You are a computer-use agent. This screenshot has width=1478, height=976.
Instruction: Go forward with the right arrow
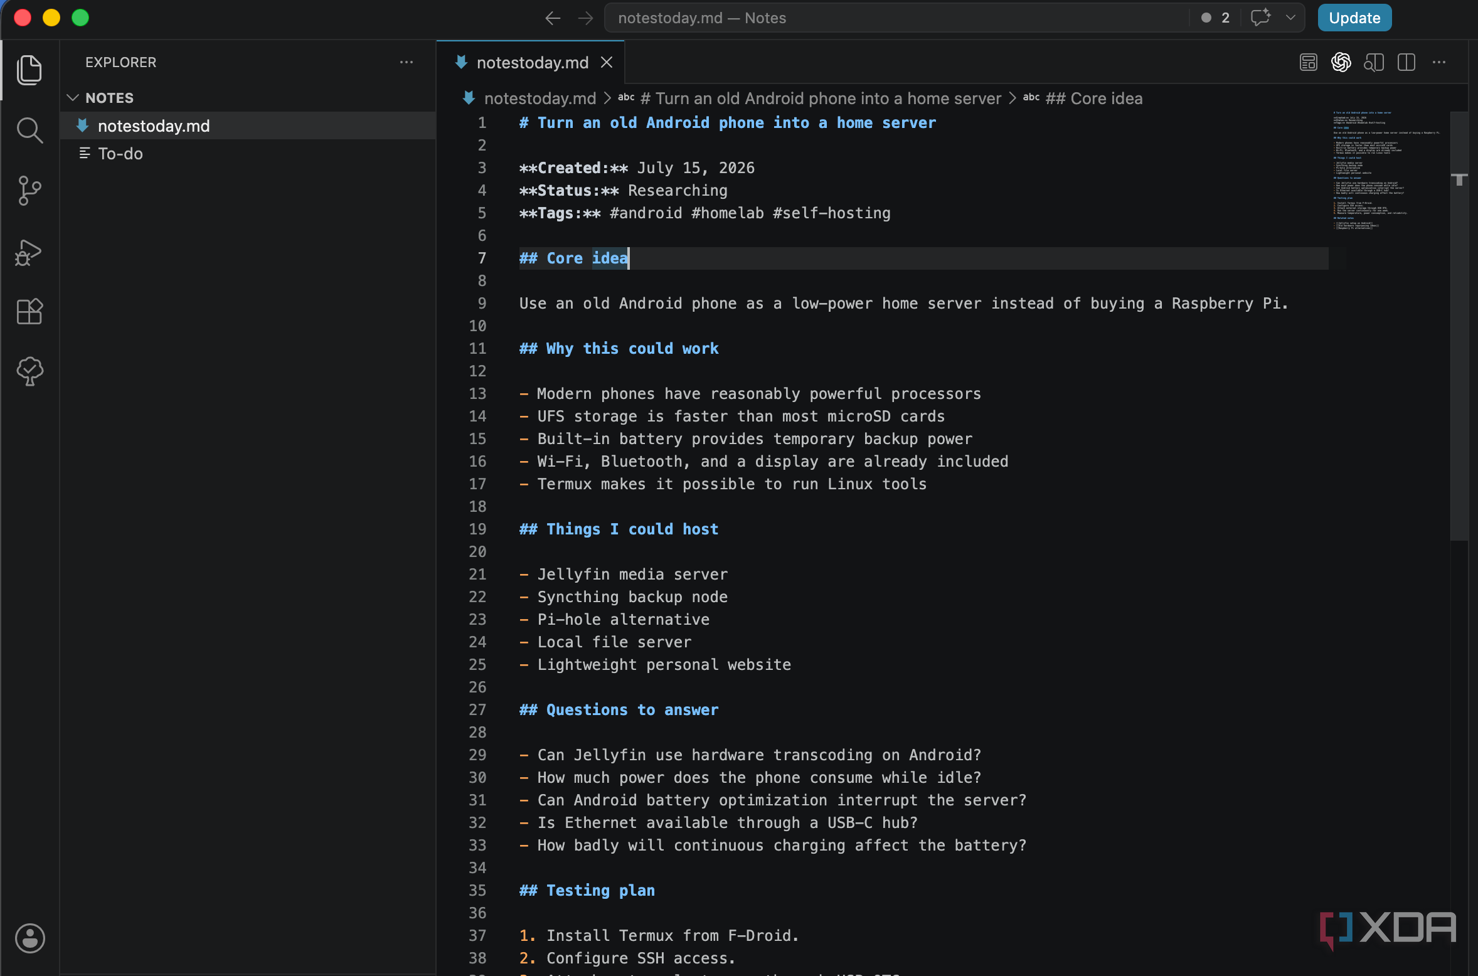(x=585, y=18)
